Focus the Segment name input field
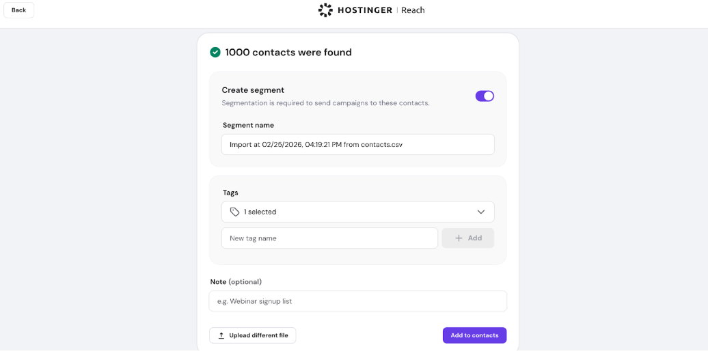This screenshot has width=708, height=351. [x=357, y=144]
